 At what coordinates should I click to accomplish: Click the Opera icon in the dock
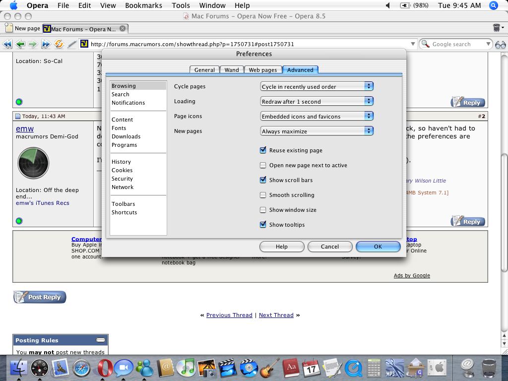[105, 369]
